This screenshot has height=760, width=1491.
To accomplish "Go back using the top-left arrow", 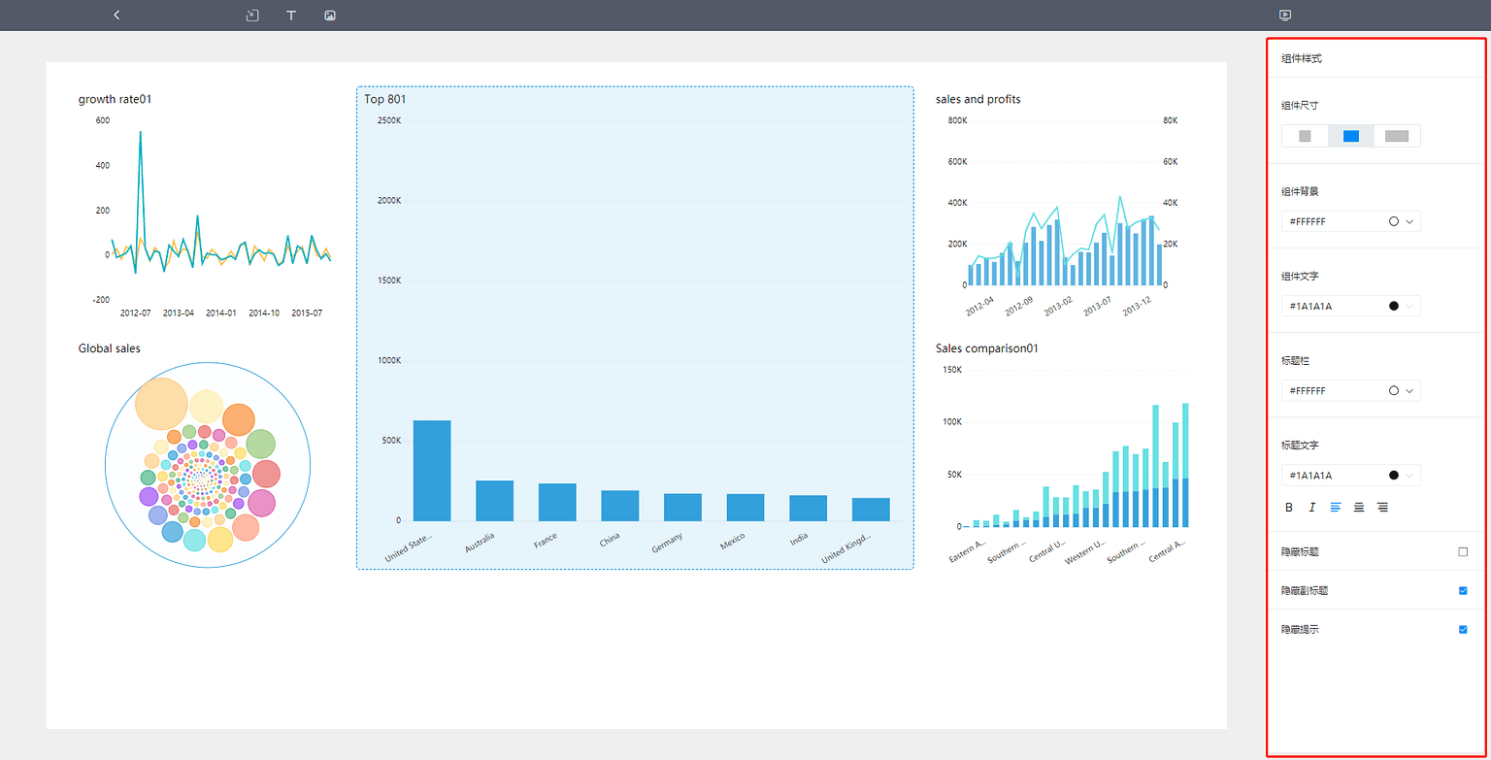I will 116,16.
